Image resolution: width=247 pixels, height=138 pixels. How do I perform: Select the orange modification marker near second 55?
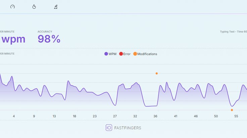pos(232,110)
